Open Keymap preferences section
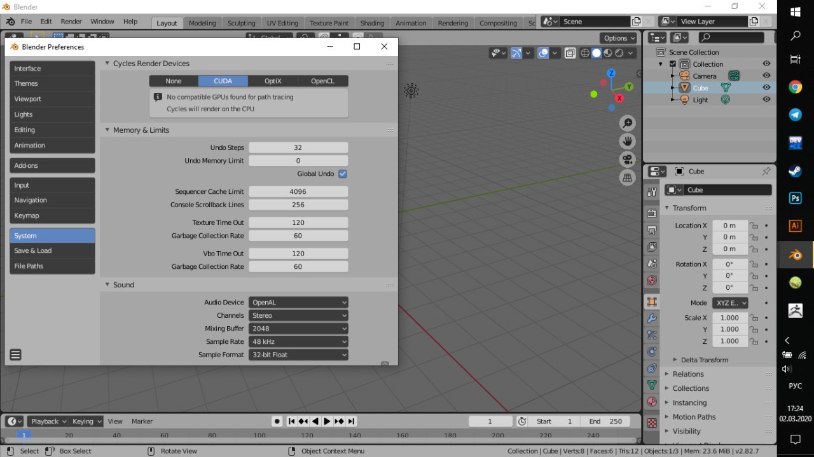This screenshot has height=457, width=814. [52, 215]
